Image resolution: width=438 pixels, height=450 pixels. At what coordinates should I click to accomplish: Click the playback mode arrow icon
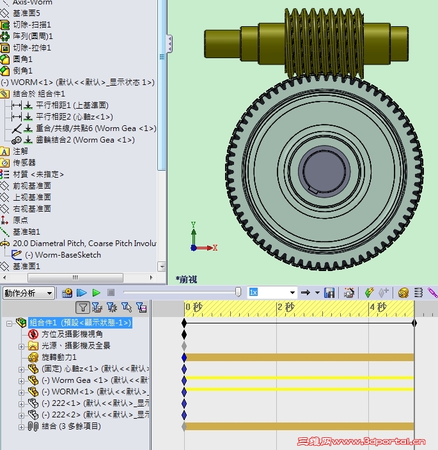tap(306, 293)
